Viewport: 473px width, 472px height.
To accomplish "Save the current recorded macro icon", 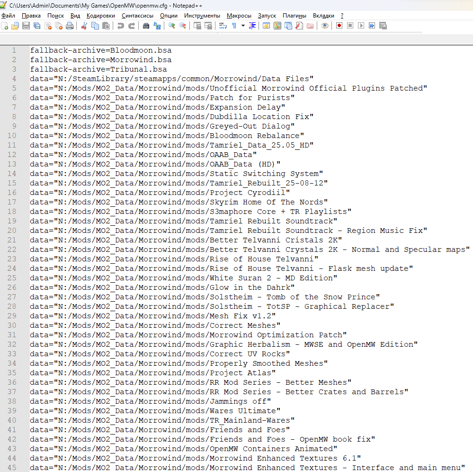I will 383,26.
